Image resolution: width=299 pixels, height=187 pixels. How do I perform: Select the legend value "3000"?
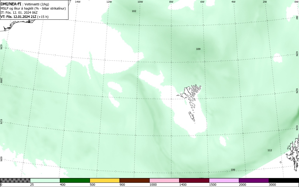tap(272, 185)
